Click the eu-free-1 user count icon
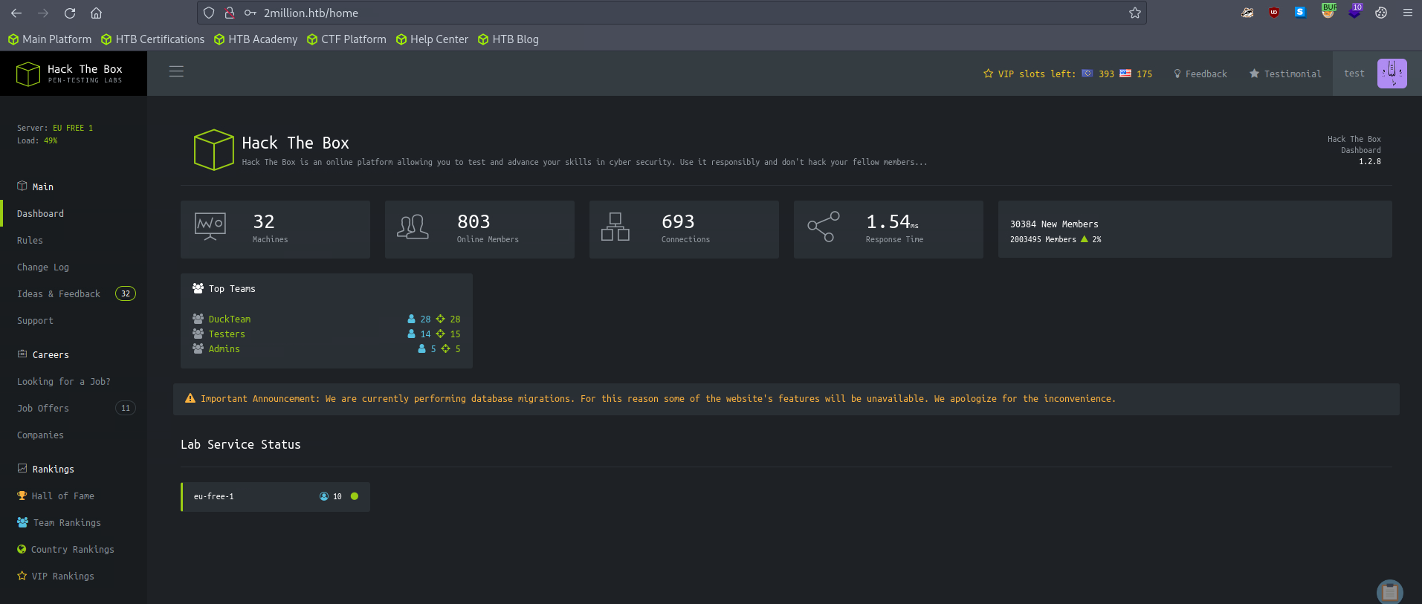Viewport: 1422px width, 604px height. (x=324, y=496)
